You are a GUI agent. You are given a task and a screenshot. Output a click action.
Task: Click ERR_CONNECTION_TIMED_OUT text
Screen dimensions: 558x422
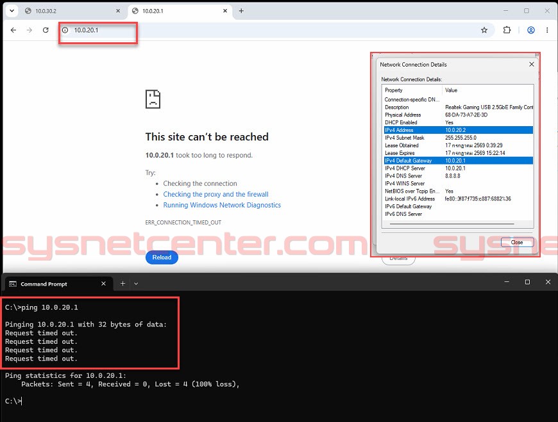(183, 222)
